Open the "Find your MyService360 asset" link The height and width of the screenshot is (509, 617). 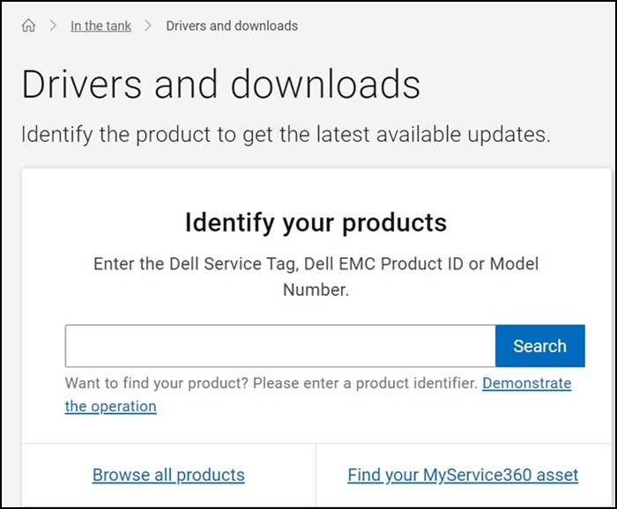pyautogui.click(x=463, y=476)
